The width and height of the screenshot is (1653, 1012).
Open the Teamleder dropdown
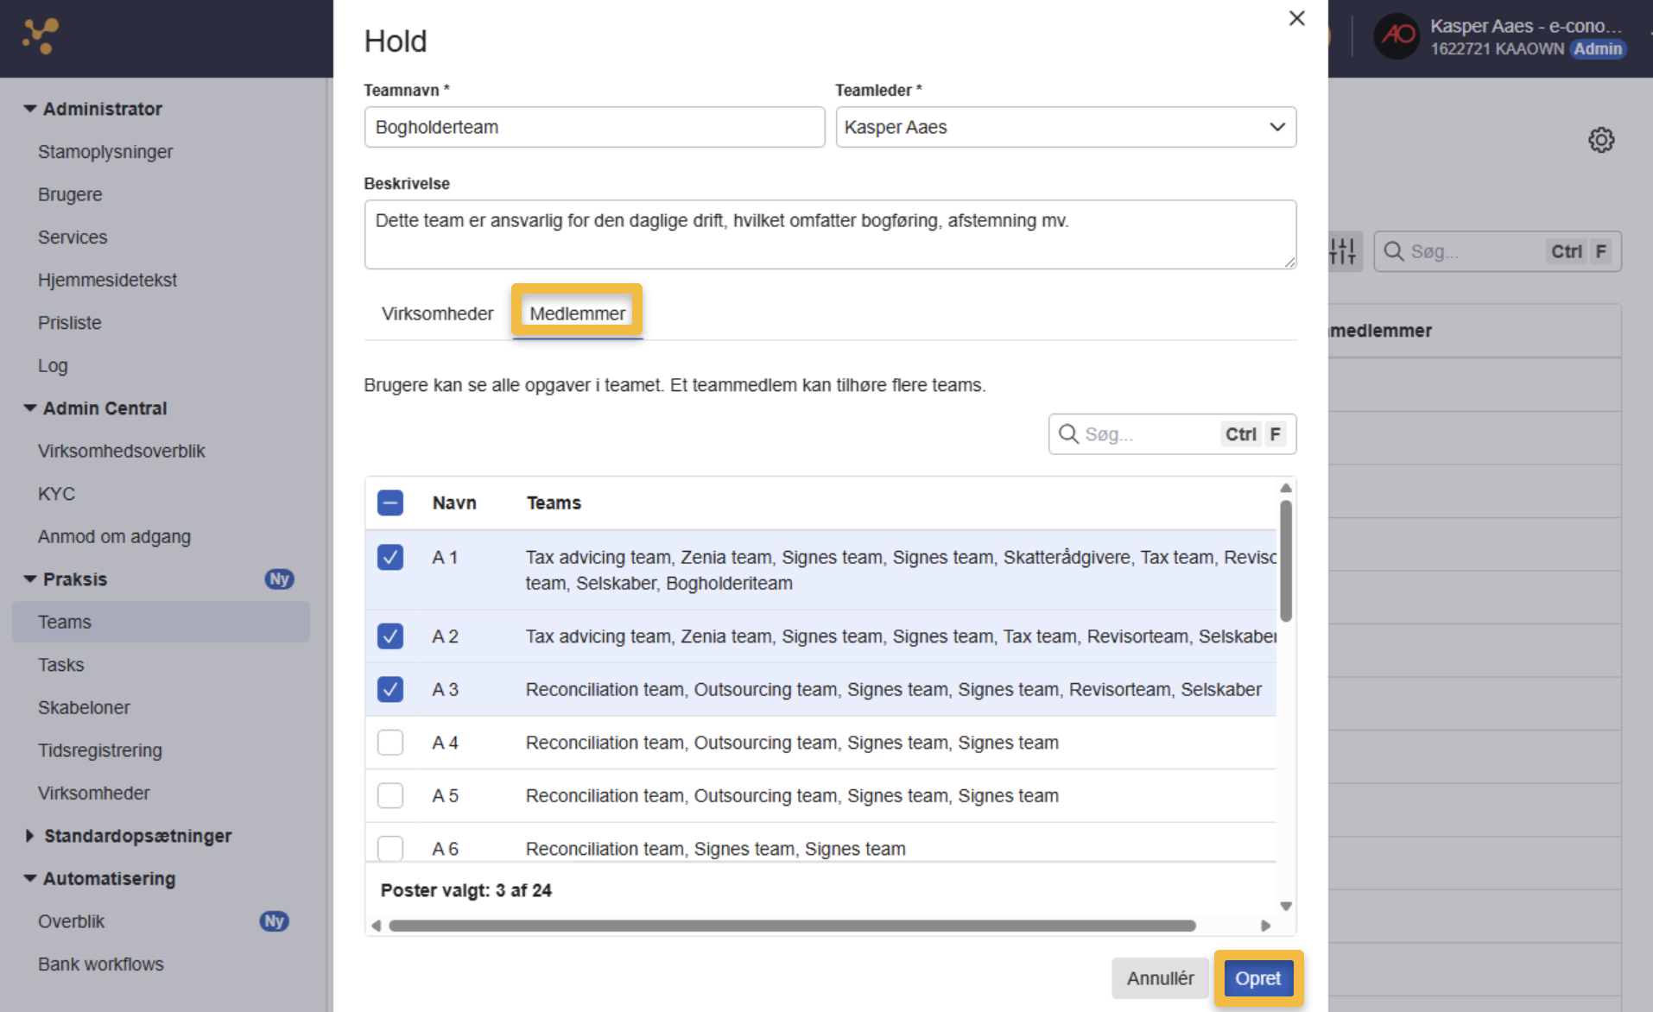coord(1066,127)
